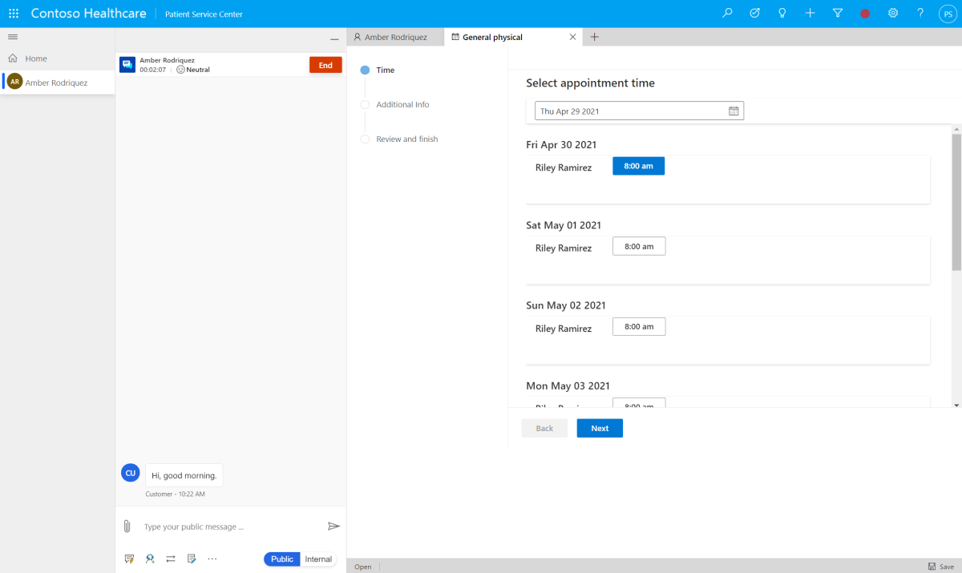Click the Next button
The height and width of the screenshot is (573, 962).
click(600, 428)
